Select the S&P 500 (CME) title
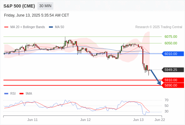Image resolution: width=185 pixels, height=125 pixels. point(19,6)
